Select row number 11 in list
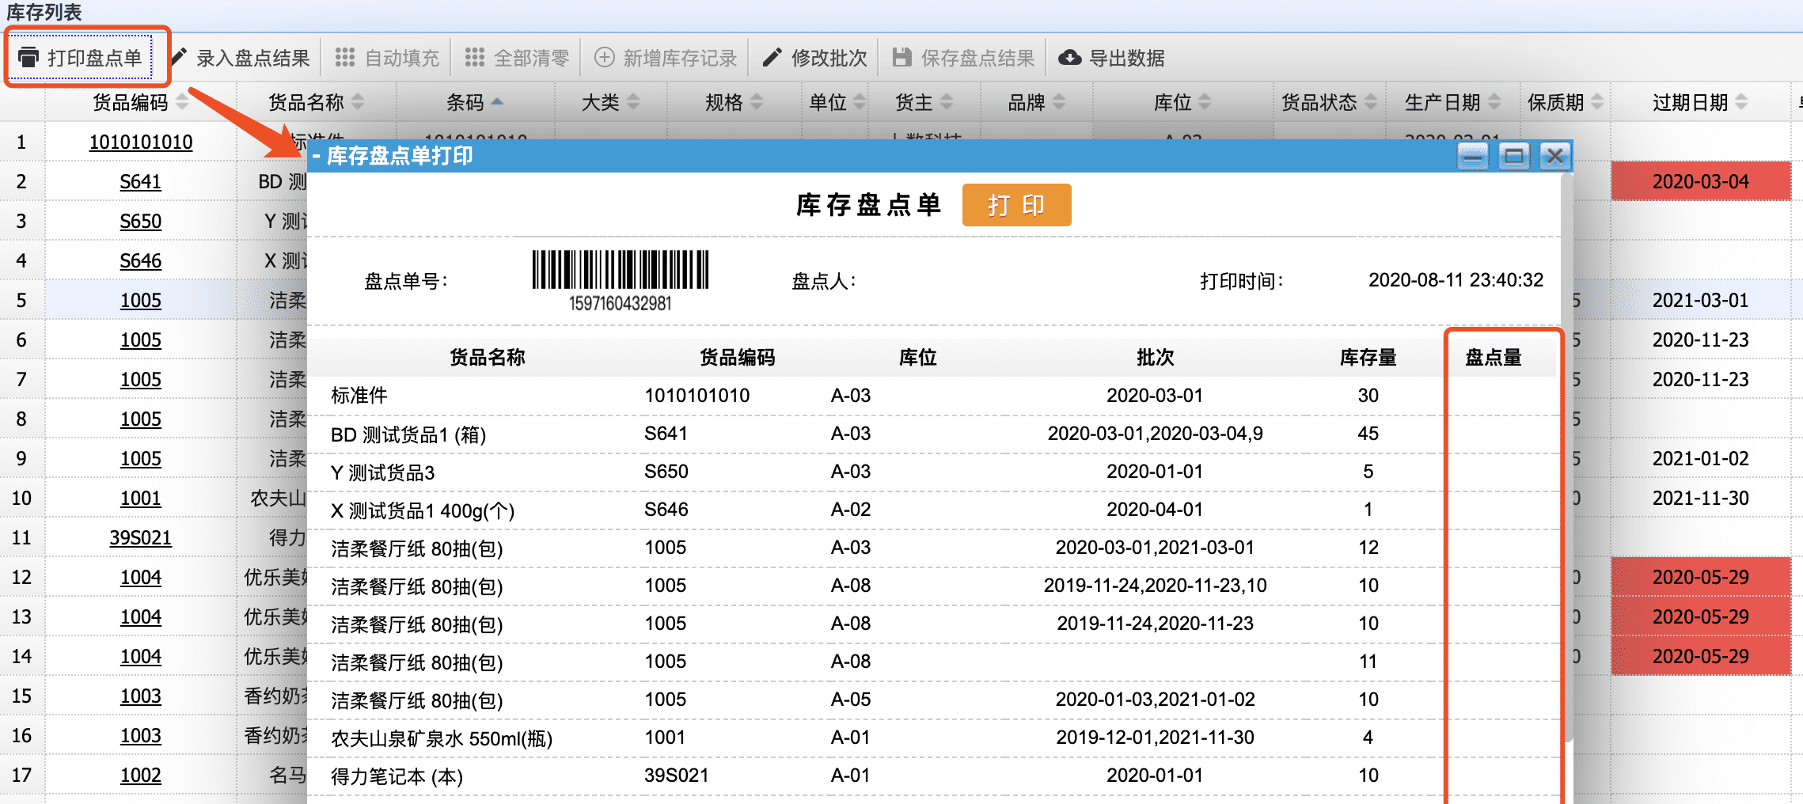Screen dimensions: 1803x804 tap(21, 538)
